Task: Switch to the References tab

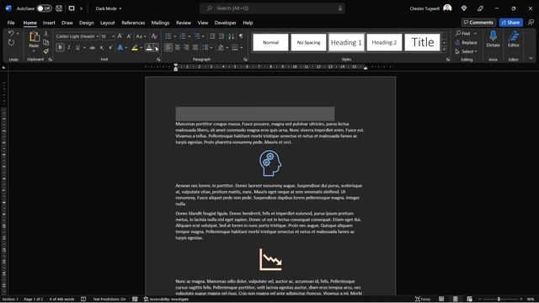Action: [133, 23]
